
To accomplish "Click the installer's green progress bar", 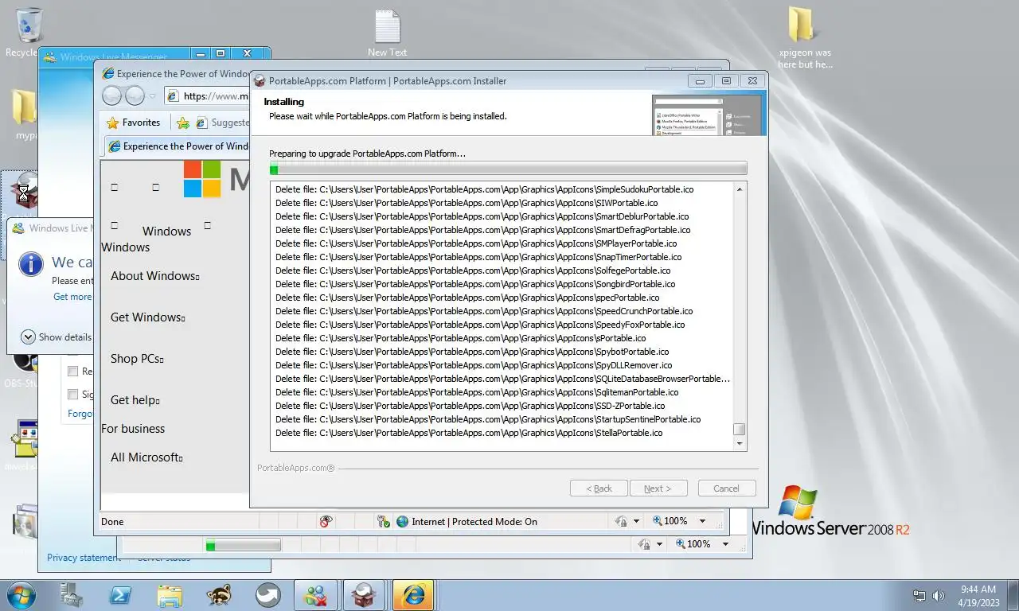I will pyautogui.click(x=508, y=169).
